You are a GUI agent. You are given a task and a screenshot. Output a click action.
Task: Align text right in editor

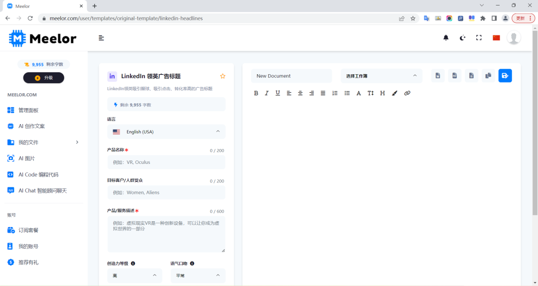(x=311, y=93)
